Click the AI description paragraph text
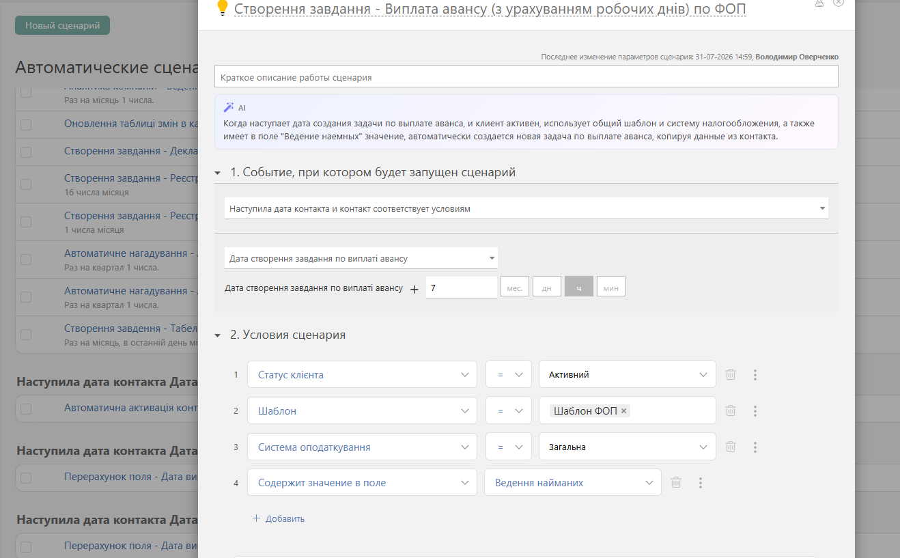The image size is (900, 558). point(519,130)
